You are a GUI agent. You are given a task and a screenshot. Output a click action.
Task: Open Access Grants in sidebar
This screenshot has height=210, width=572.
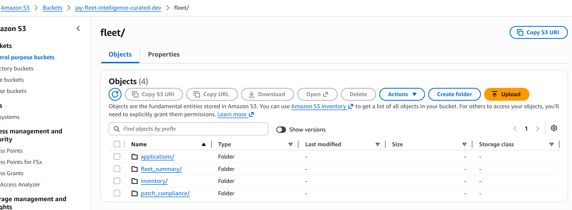(x=12, y=173)
